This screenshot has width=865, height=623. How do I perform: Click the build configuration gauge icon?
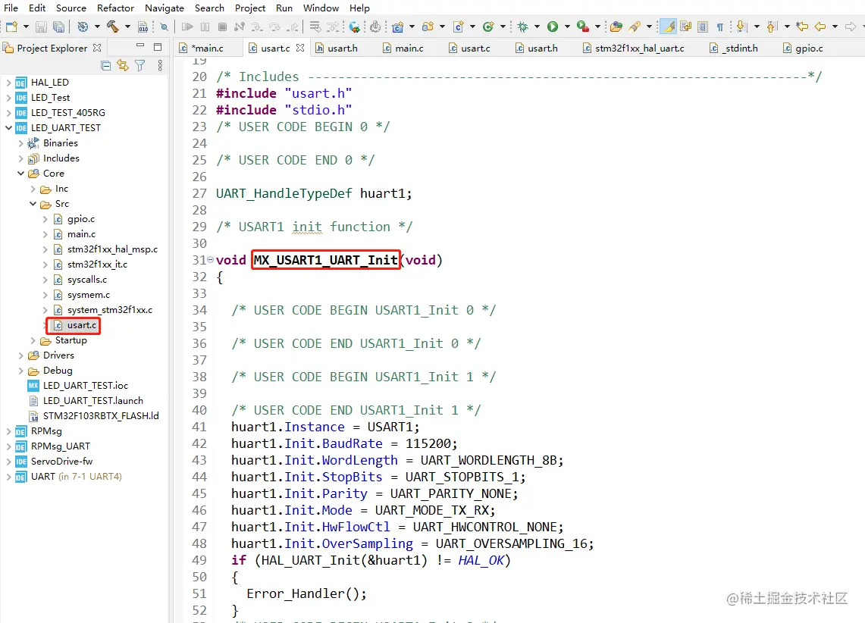tap(83, 27)
